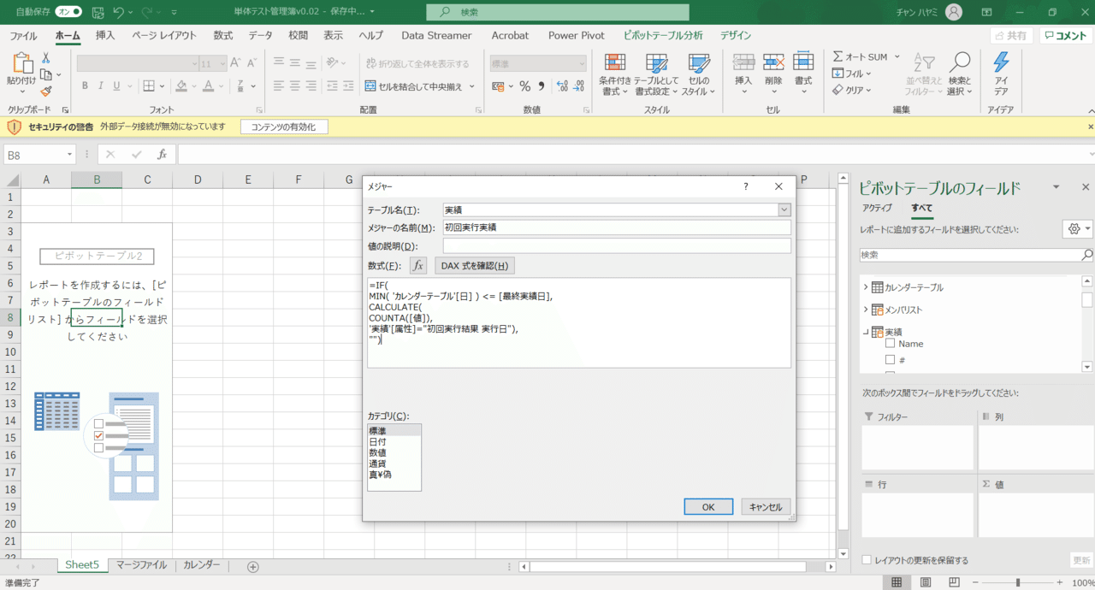This screenshot has height=590, width=1095.
Task: Click Cancel (キャンセル) in the Measure dialog
Action: pyautogui.click(x=766, y=507)
